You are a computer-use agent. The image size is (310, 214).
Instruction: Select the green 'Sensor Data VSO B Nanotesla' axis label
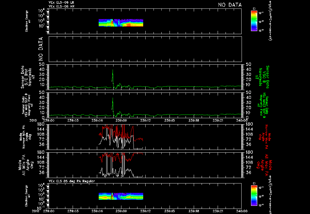click(262, 77)
